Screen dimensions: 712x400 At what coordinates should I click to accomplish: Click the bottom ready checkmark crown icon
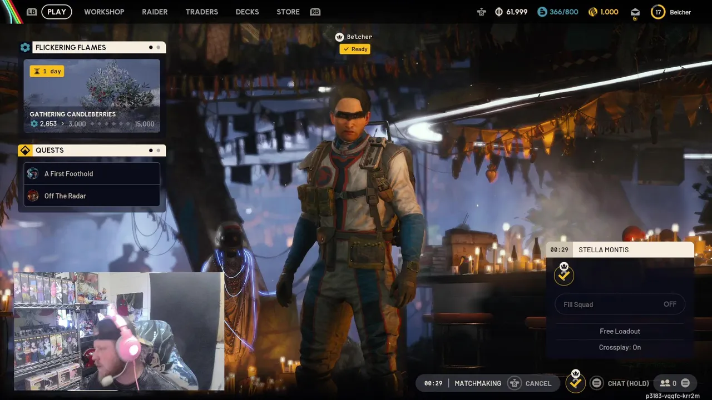pos(576,381)
